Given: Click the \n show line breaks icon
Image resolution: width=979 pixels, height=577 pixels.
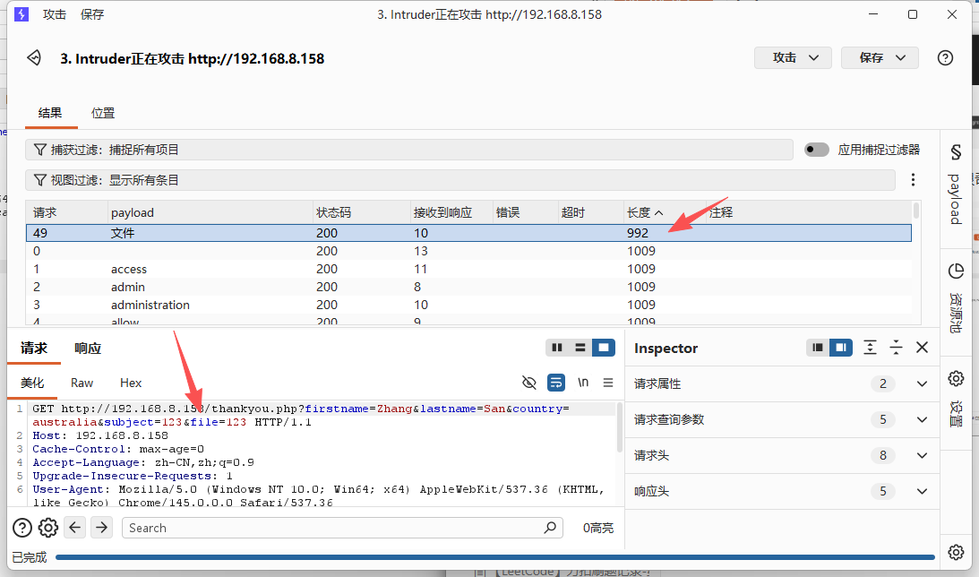Looking at the screenshot, I should [x=583, y=383].
